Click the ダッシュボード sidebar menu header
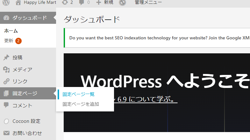Viewport: 250px width, 140px height. point(29,18)
